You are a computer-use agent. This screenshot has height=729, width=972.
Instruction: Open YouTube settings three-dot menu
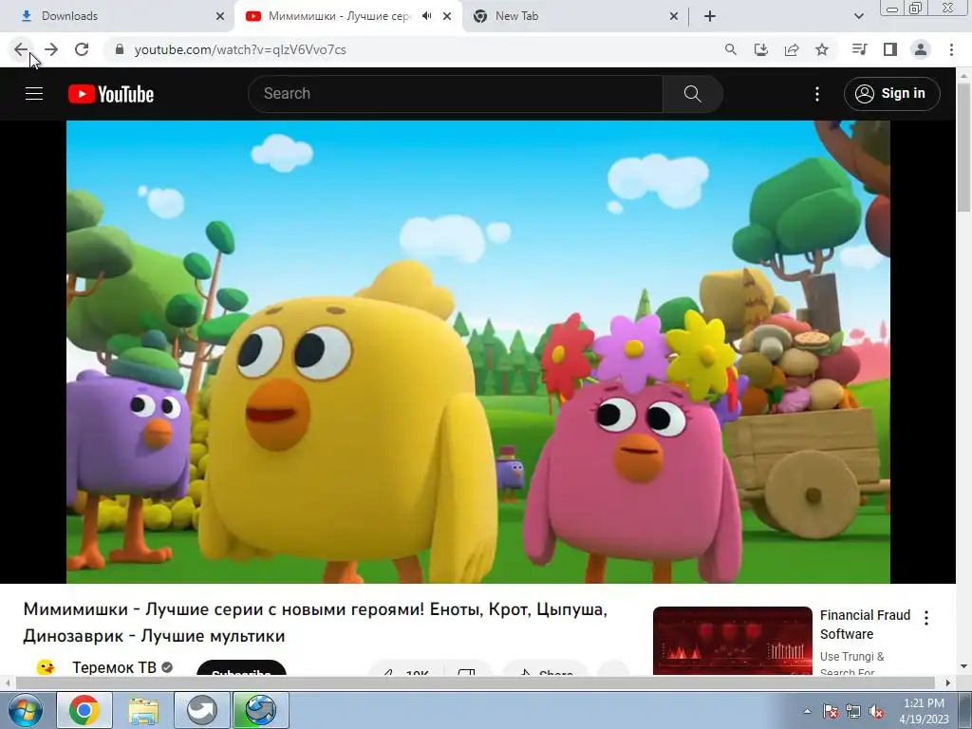pyautogui.click(x=817, y=94)
